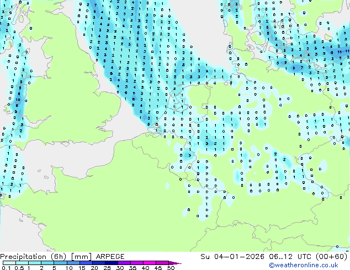
Task: Click the 'ARPEGE' model name label
Action: point(110,257)
